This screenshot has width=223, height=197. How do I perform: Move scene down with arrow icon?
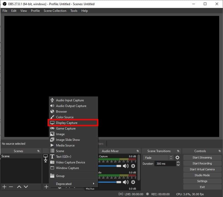tap(26, 187)
